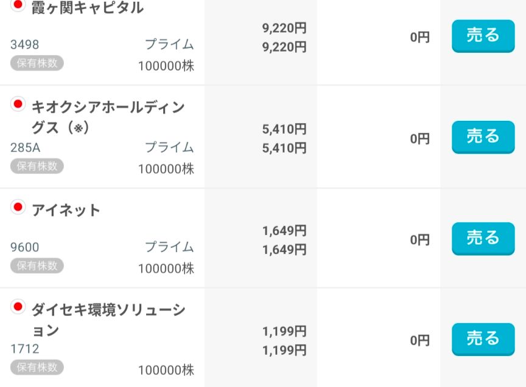This screenshot has width=526, height=387.
Task: Open the 霞ヶ関キャピタル stock name
Action: tap(87, 8)
